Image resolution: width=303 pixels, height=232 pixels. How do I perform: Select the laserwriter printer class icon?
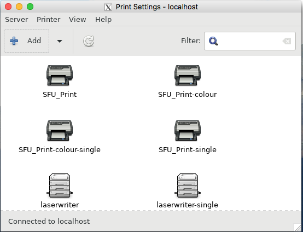click(x=60, y=185)
